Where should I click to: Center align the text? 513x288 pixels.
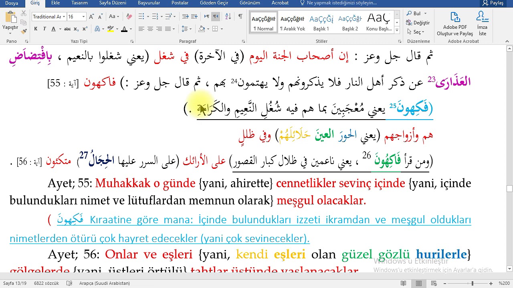click(150, 29)
